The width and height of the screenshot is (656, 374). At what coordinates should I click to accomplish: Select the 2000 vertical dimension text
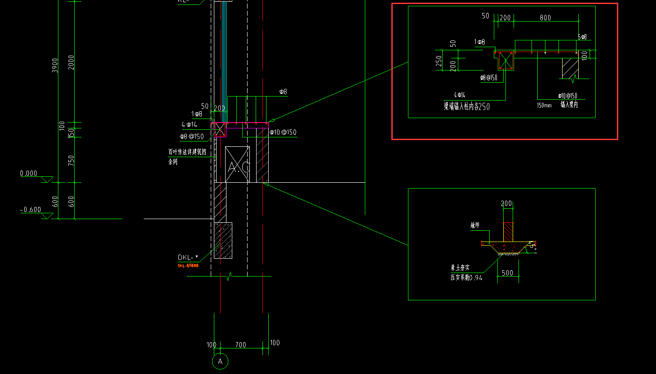(71, 62)
